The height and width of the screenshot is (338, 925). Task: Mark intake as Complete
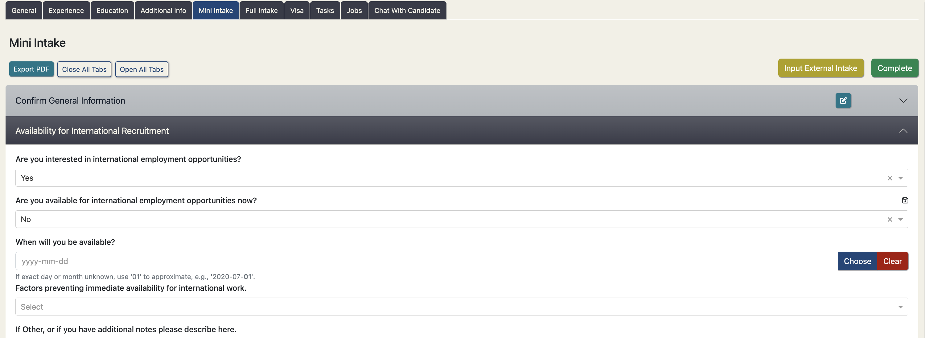coord(894,68)
